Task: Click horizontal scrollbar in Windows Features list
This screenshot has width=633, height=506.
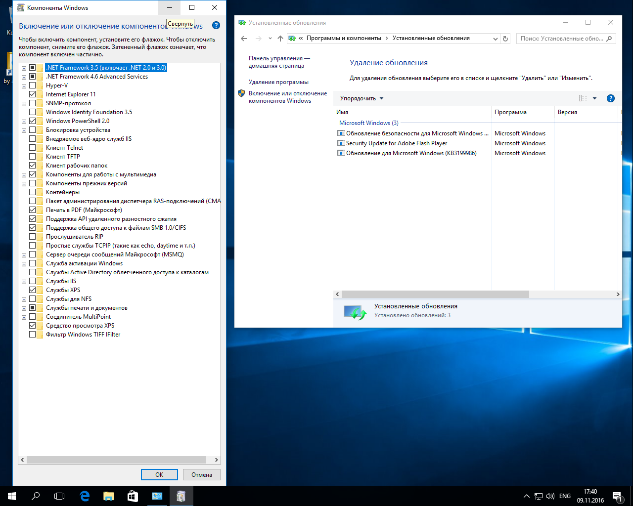Action: 116,460
